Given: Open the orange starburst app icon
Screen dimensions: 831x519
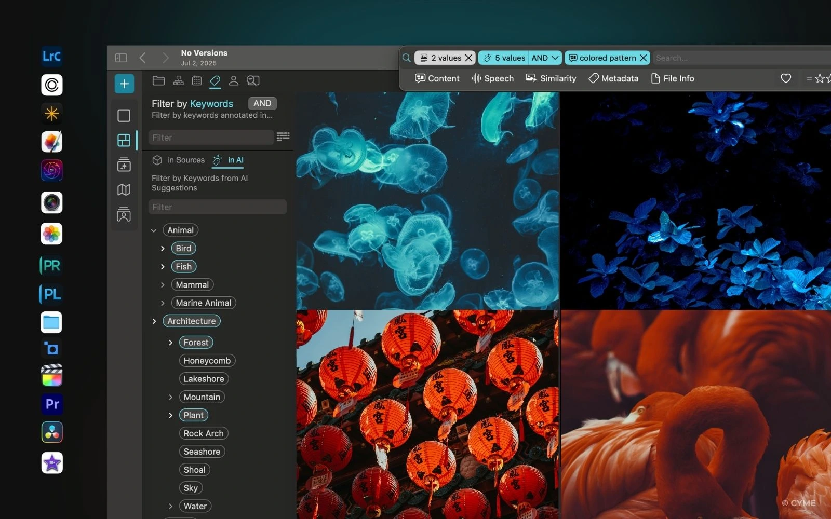Looking at the screenshot, I should [52, 113].
